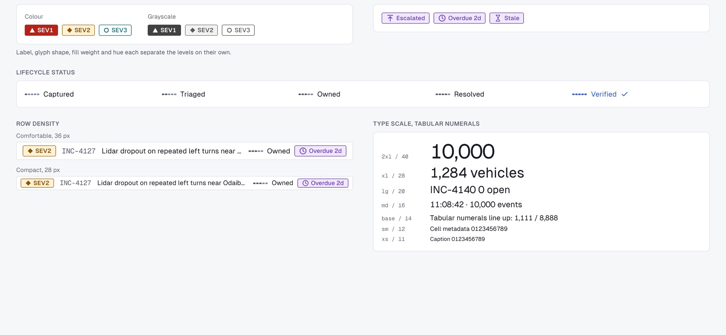
Task: Click the checkmark icon next to Verified
Action: pyautogui.click(x=625, y=94)
